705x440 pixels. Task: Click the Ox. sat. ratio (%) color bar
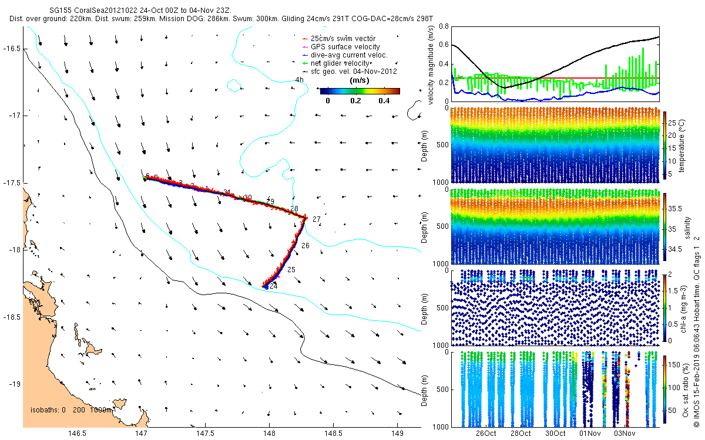665,389
